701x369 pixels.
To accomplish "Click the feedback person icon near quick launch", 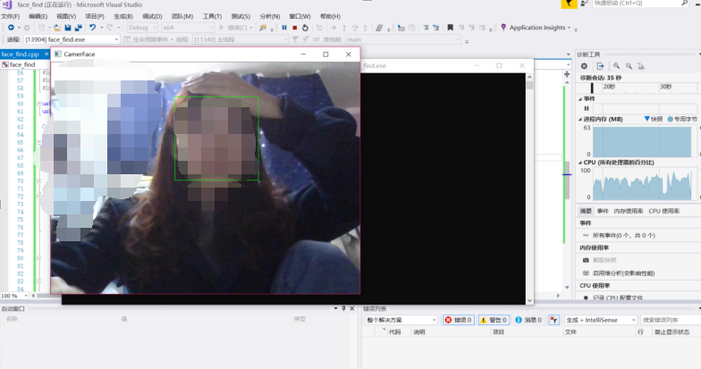I will (585, 4).
